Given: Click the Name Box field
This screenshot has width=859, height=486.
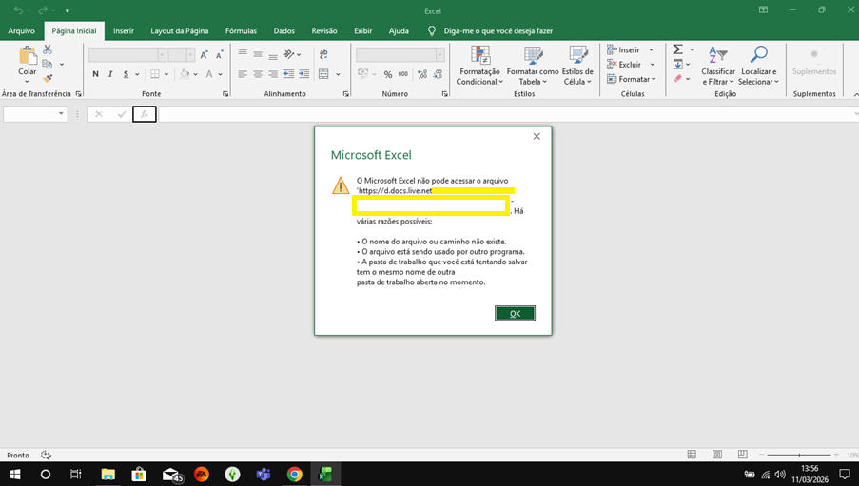Looking at the screenshot, I should (30, 114).
